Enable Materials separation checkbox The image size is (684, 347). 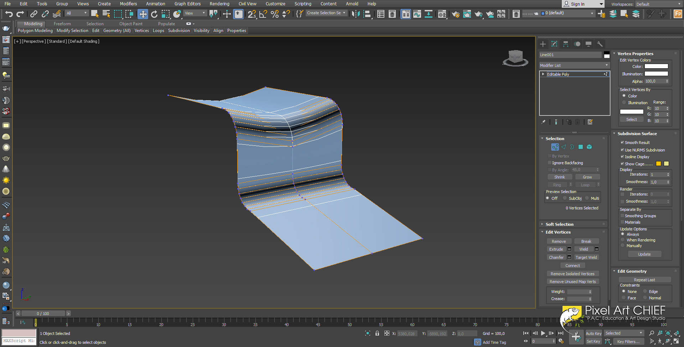pos(622,222)
